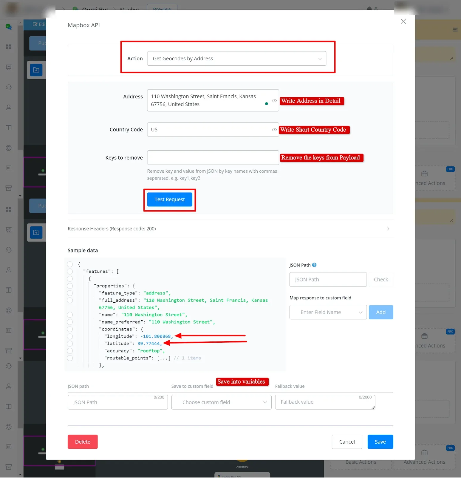The image size is (461, 478).
Task: Select the radio button for the "name" line
Action: (70, 315)
